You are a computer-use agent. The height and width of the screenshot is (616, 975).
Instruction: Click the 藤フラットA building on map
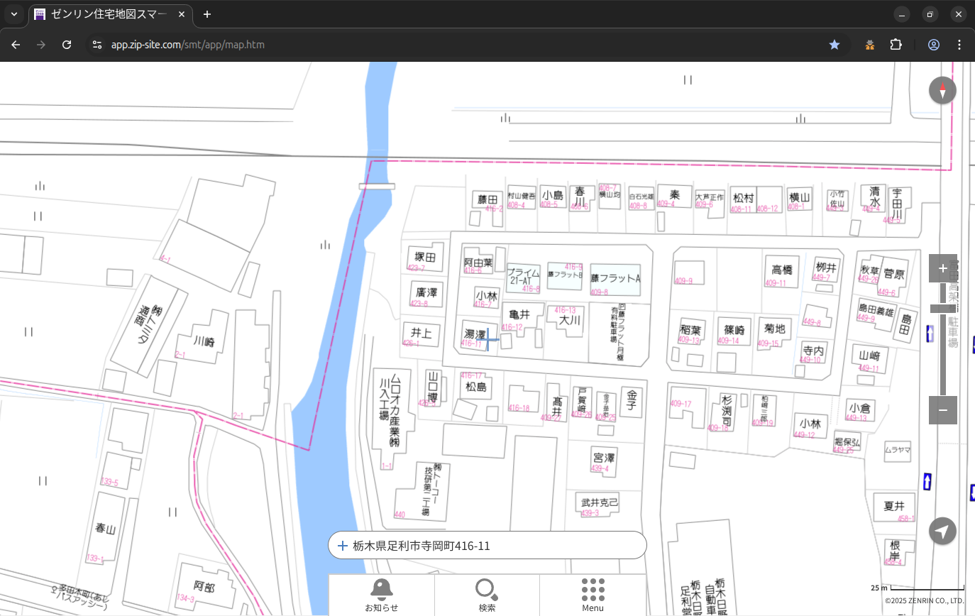615,279
